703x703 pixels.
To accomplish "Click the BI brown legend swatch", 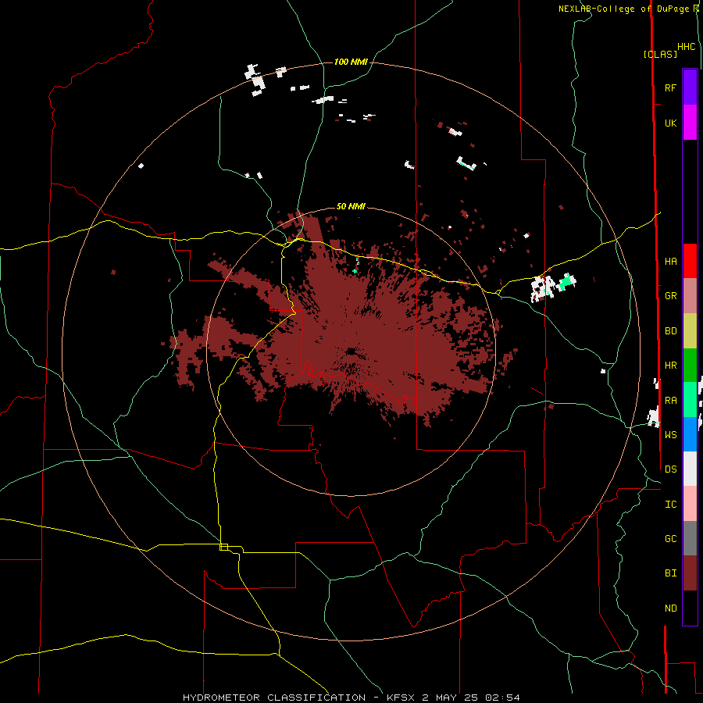I will (690, 573).
